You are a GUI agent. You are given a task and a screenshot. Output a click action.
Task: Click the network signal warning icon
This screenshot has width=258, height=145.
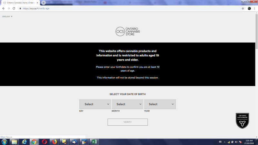tap(229, 142)
